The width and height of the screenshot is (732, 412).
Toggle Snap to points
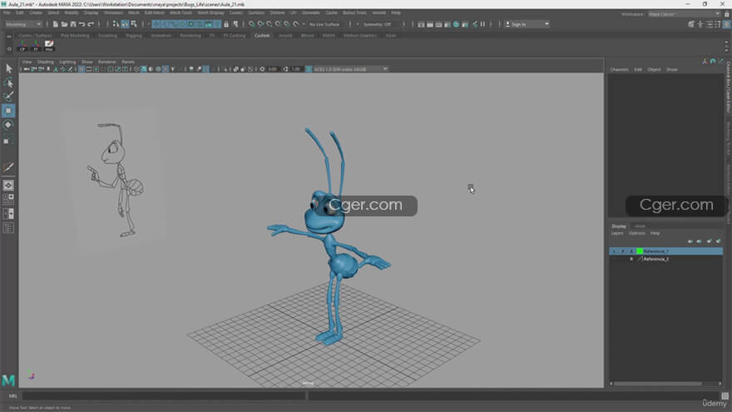pos(270,24)
